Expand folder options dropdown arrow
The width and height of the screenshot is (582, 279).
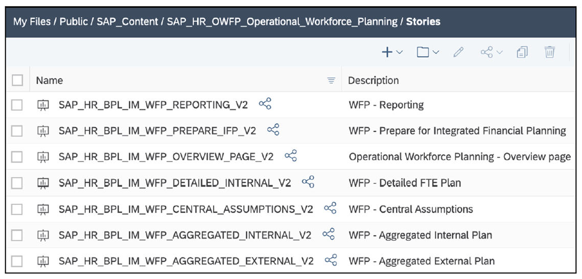pyautogui.click(x=436, y=52)
